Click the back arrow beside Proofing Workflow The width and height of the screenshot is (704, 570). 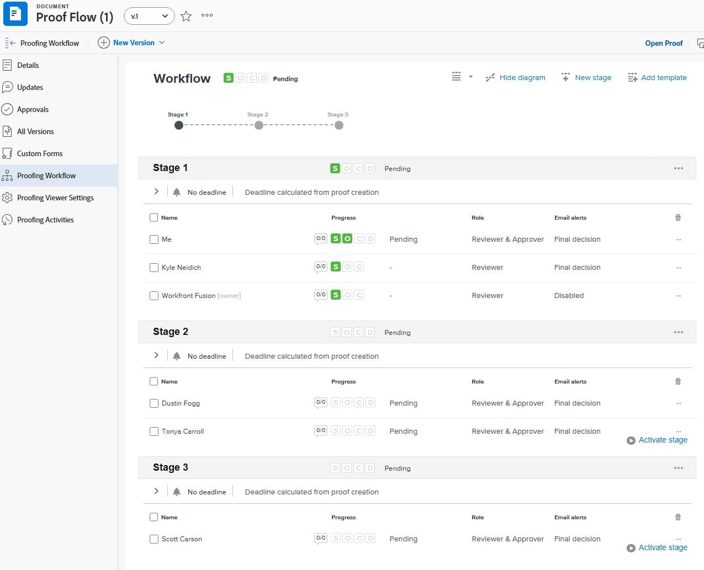[x=9, y=42]
